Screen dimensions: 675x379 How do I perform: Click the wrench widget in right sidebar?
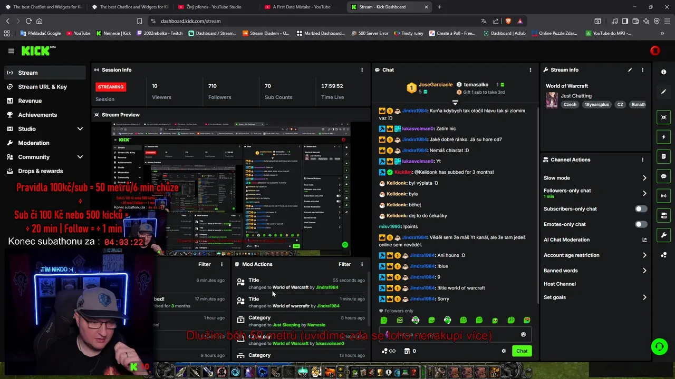pyautogui.click(x=663, y=235)
